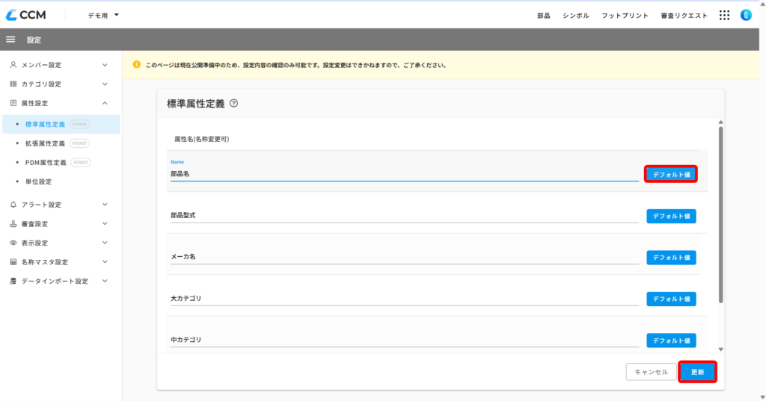Image resolution: width=766 pixels, height=401 pixels.
Task: Click the カテゴリ設定 icon
Action: click(13, 84)
